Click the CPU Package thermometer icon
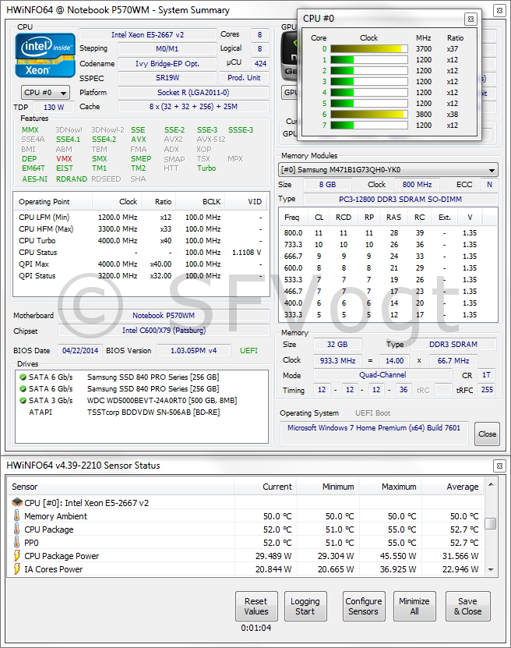The height and width of the screenshot is (648, 511). coord(17,529)
